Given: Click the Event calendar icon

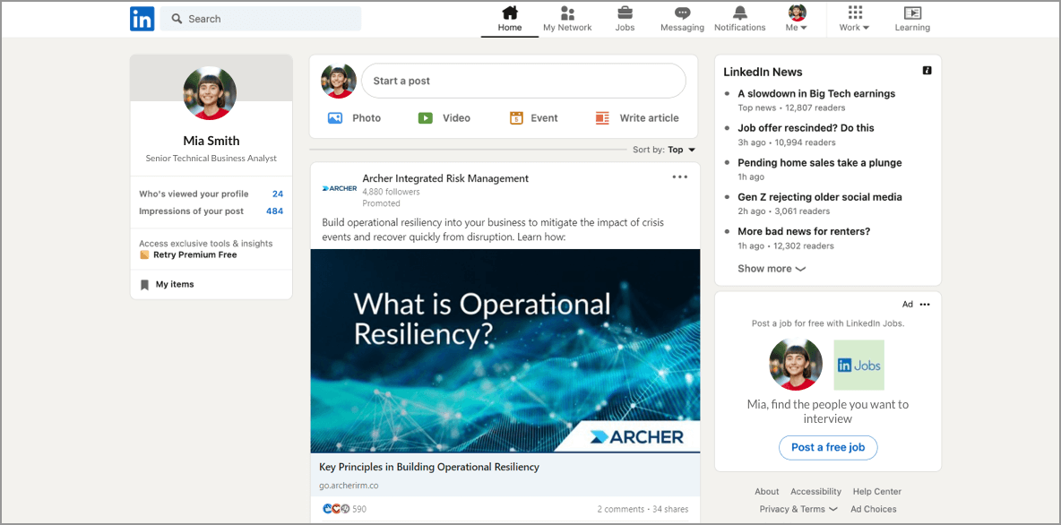Looking at the screenshot, I should pyautogui.click(x=516, y=117).
